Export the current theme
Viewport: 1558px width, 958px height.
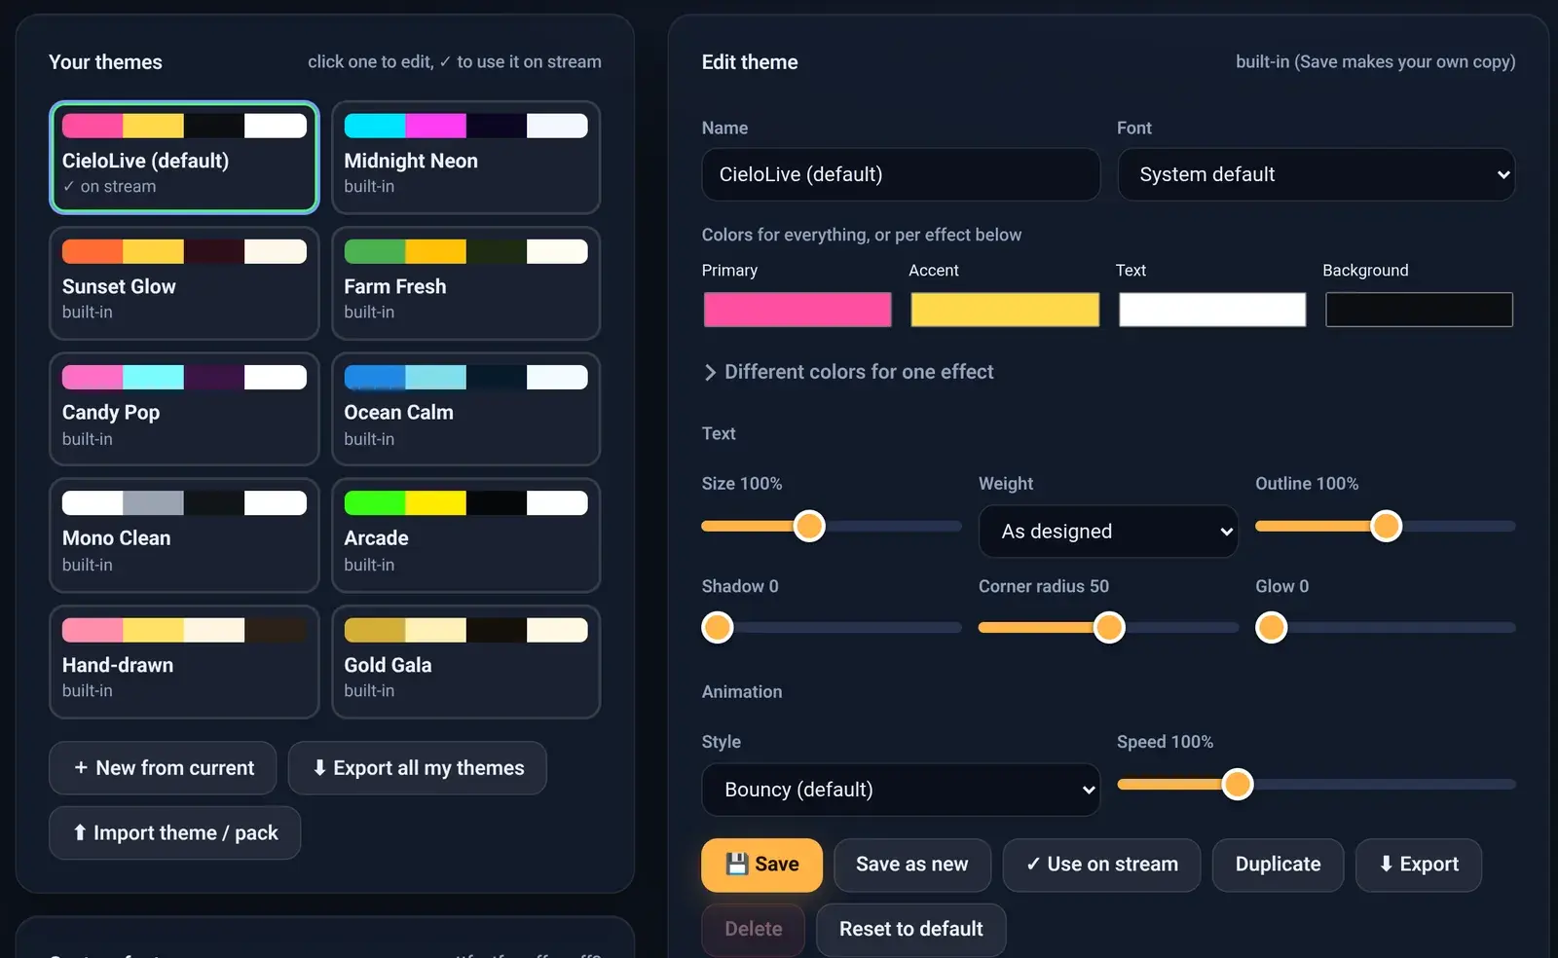click(1419, 865)
